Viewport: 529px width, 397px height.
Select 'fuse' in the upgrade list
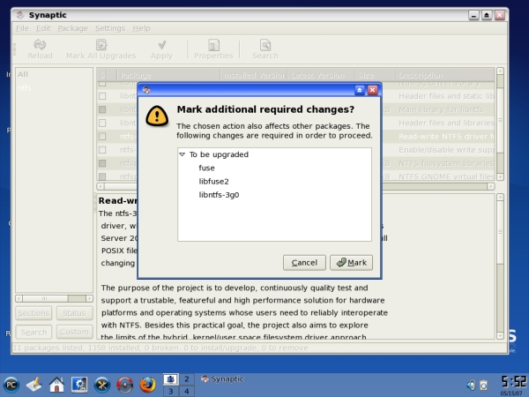point(206,168)
